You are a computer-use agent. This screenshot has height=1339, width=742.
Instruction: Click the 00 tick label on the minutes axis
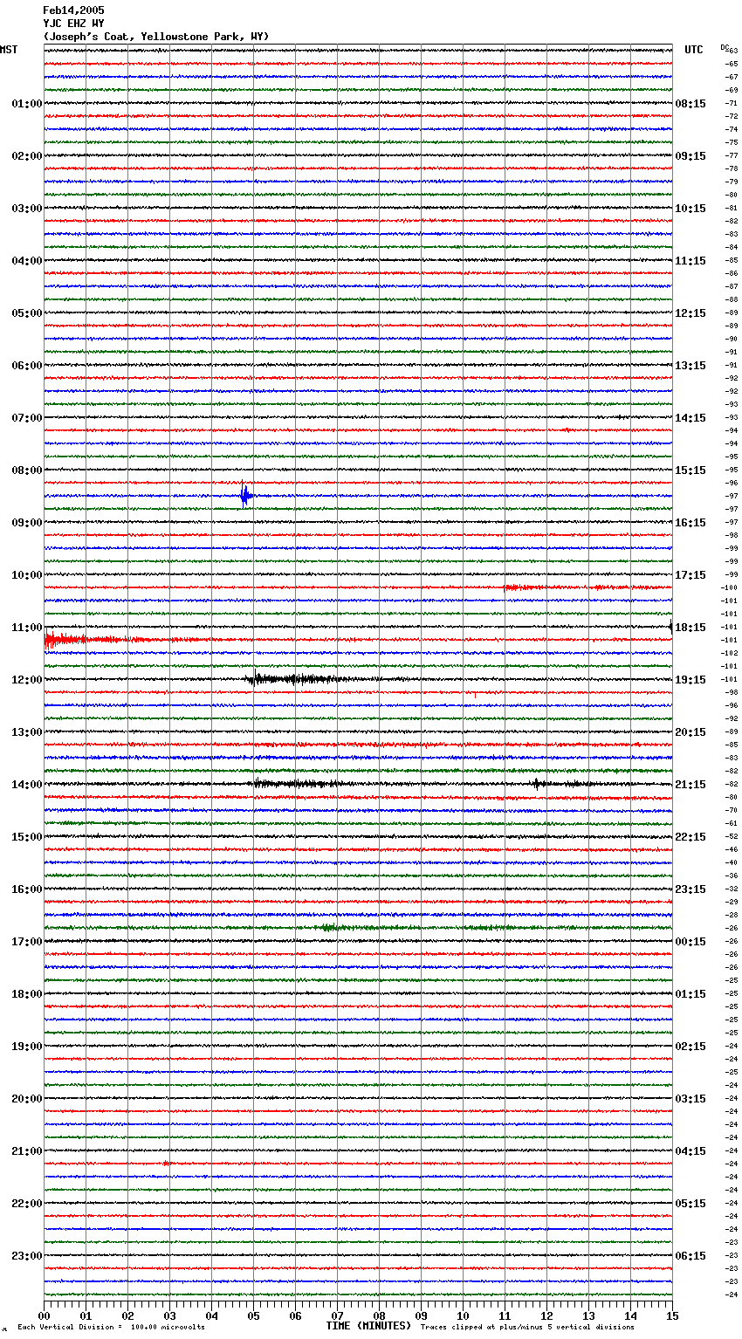44,1315
